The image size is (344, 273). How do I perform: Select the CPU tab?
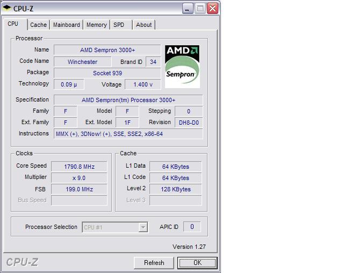tap(16, 24)
